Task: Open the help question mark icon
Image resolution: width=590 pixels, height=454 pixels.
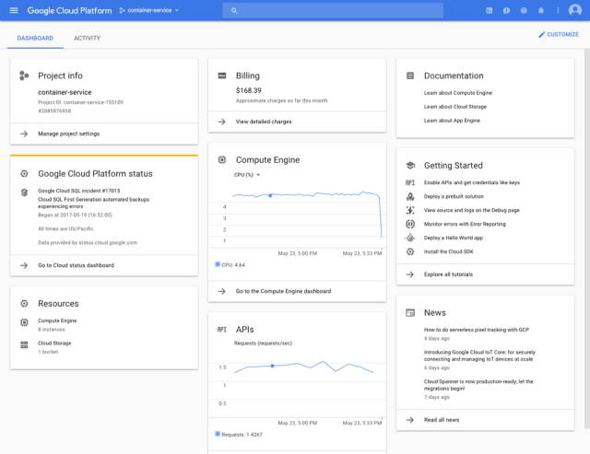Action: coord(524,10)
